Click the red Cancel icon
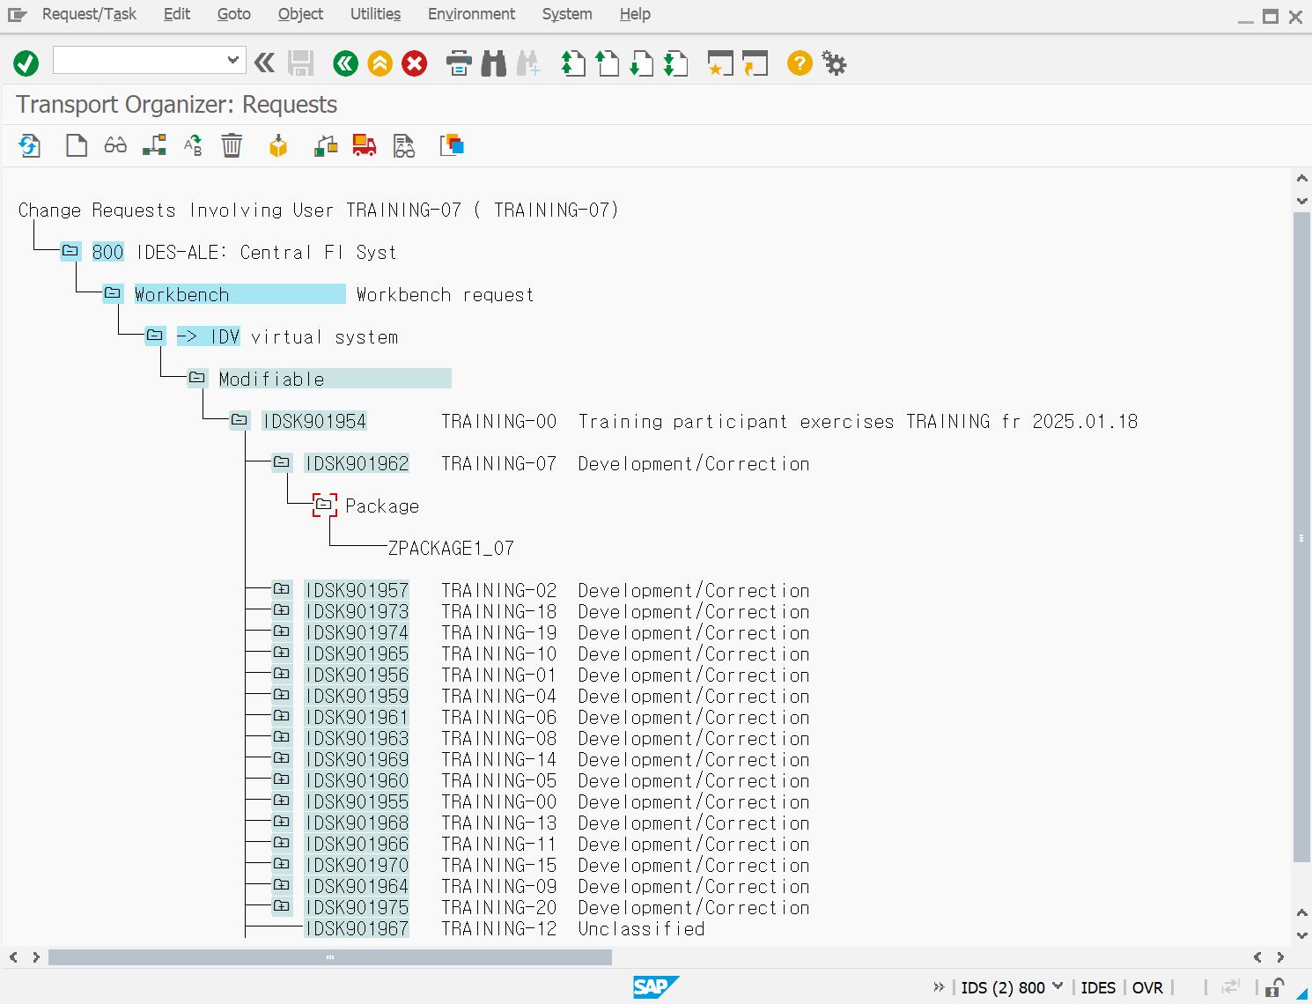Viewport: 1312px width, 1004px height. click(415, 63)
